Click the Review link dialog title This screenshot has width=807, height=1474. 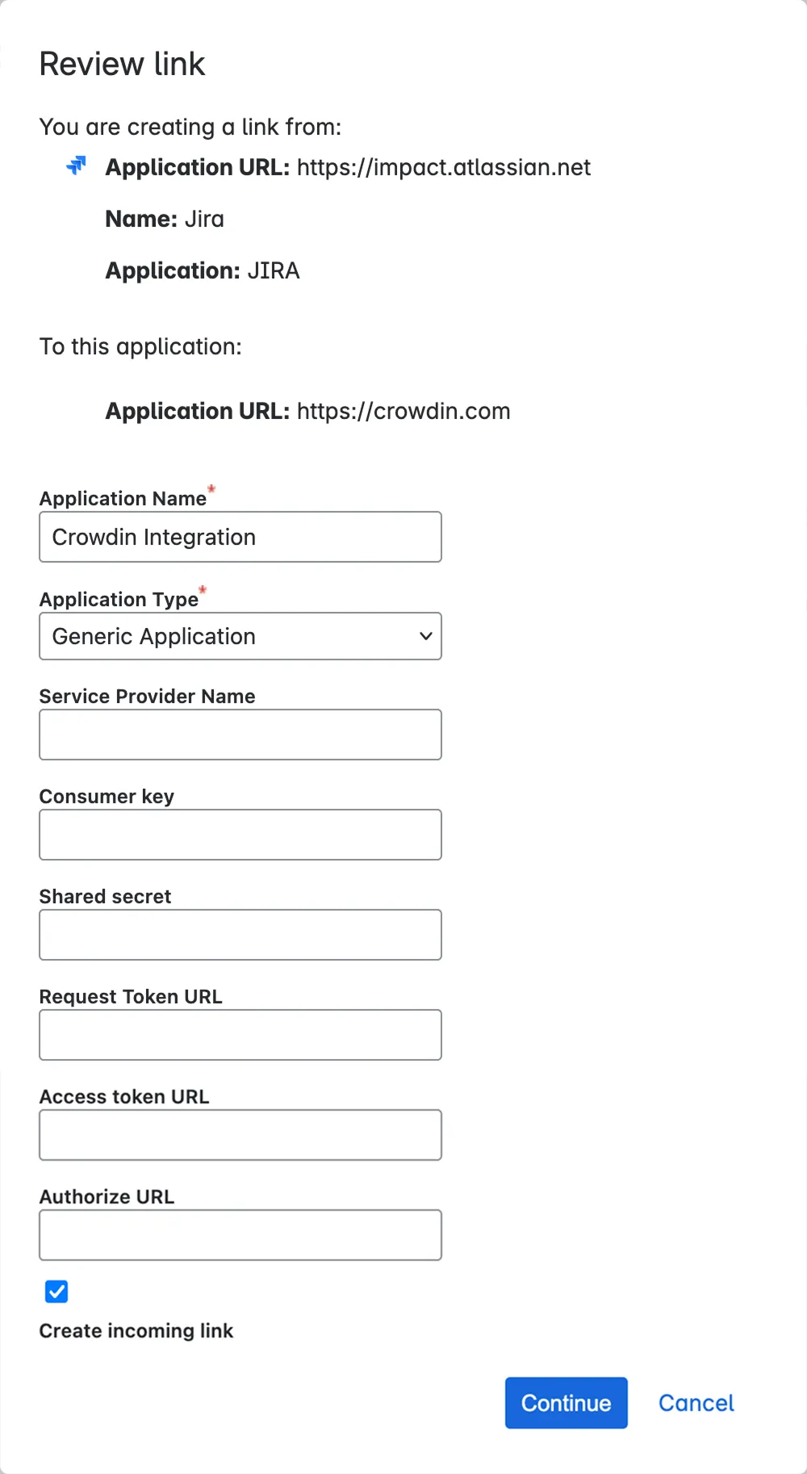click(x=122, y=63)
